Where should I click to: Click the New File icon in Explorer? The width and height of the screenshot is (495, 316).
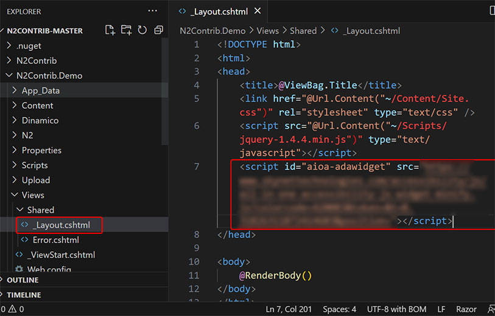click(x=110, y=30)
